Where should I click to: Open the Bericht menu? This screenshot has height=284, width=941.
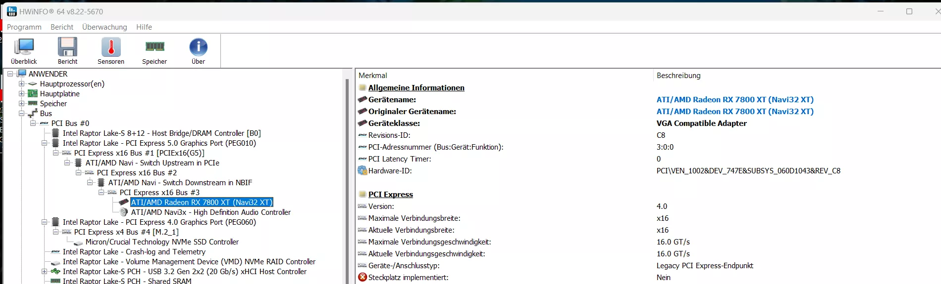(x=62, y=27)
